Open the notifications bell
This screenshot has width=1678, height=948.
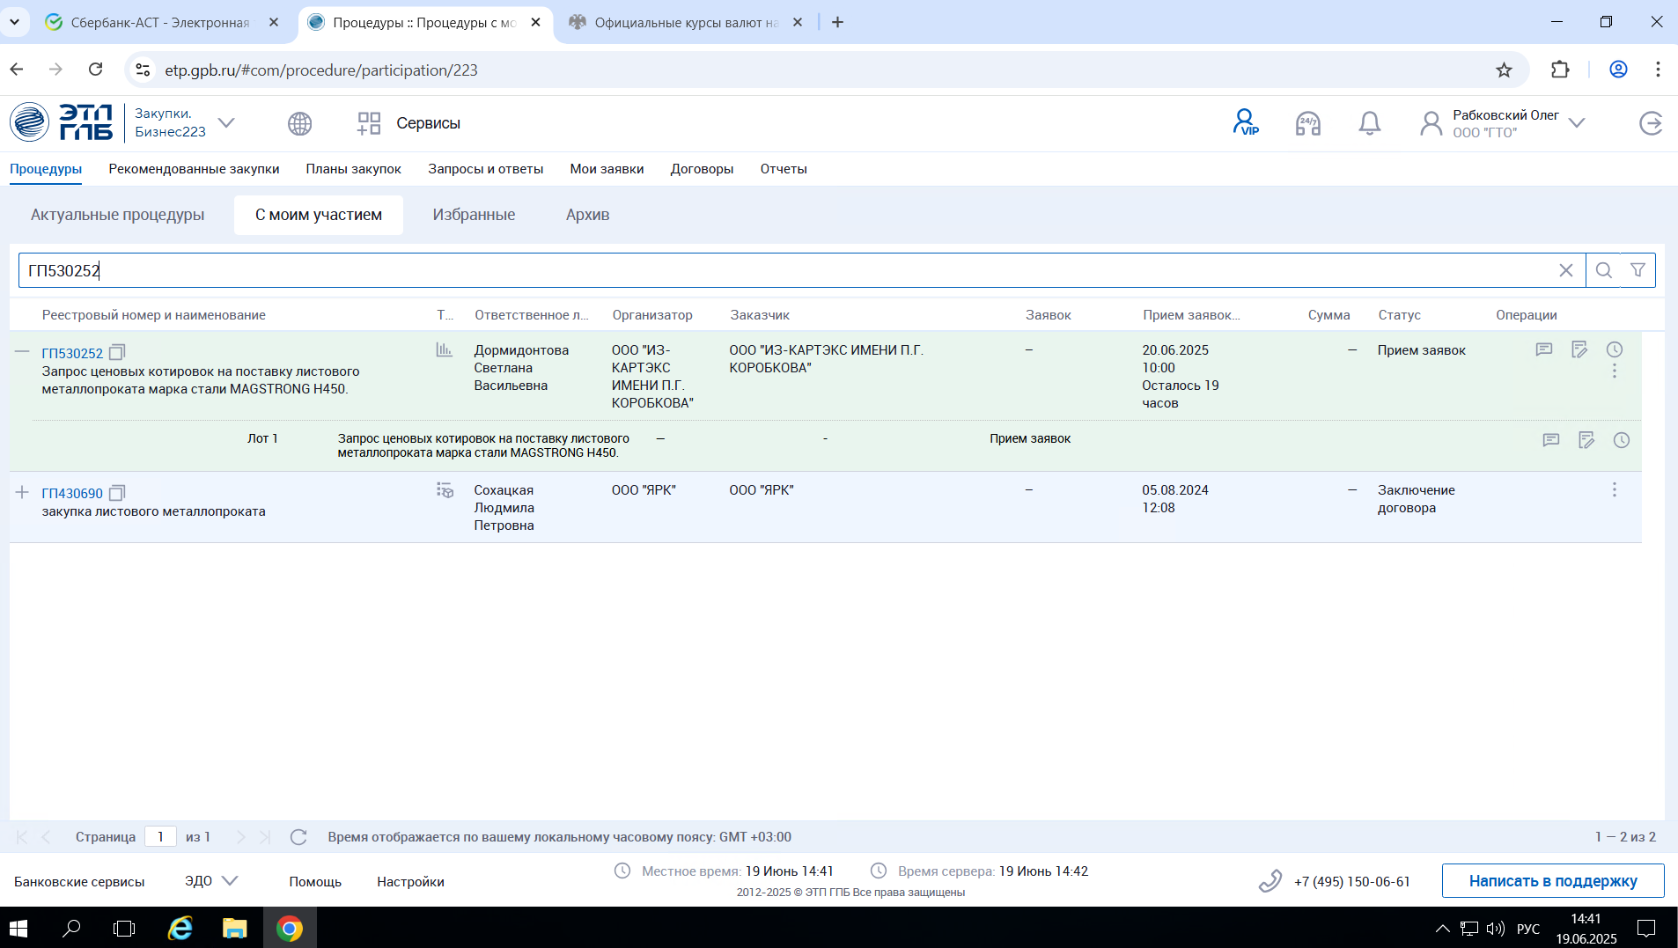point(1369,123)
